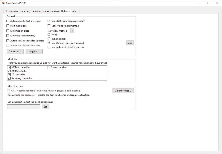
Task: Close the ColorControl window
Action: 217,3
